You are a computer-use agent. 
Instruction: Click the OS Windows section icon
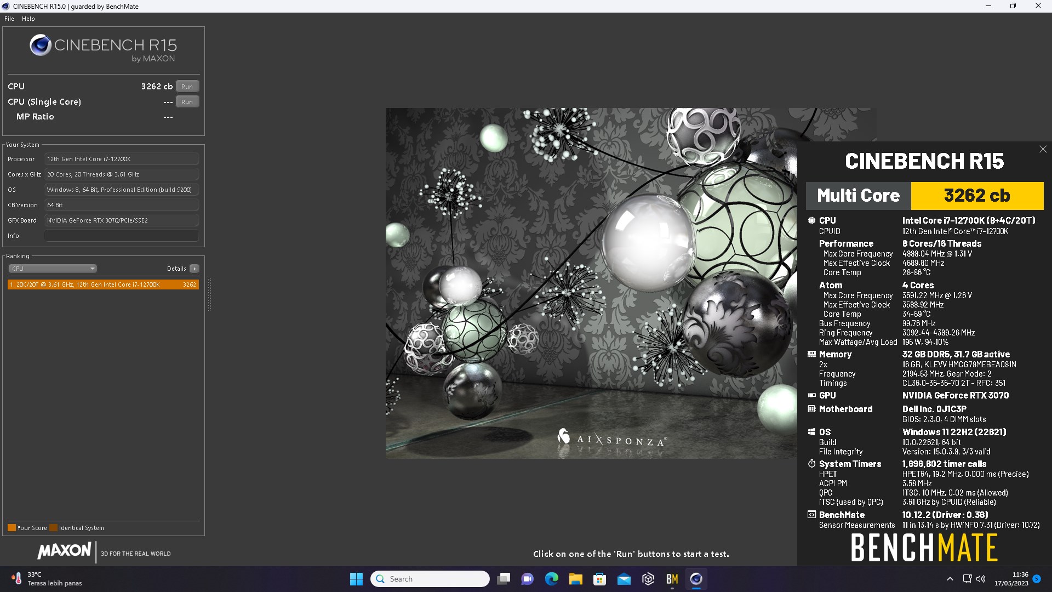point(811,432)
